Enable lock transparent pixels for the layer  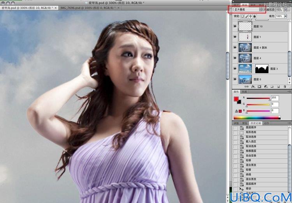tap(242, 16)
